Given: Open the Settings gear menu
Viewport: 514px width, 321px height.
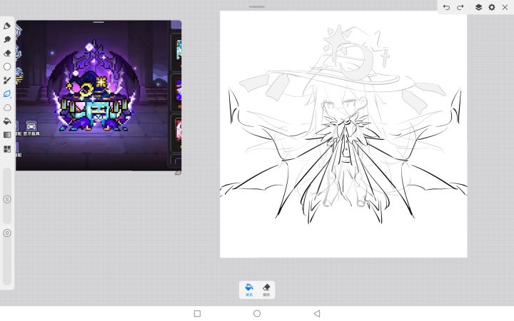Looking at the screenshot, I should 491,7.
